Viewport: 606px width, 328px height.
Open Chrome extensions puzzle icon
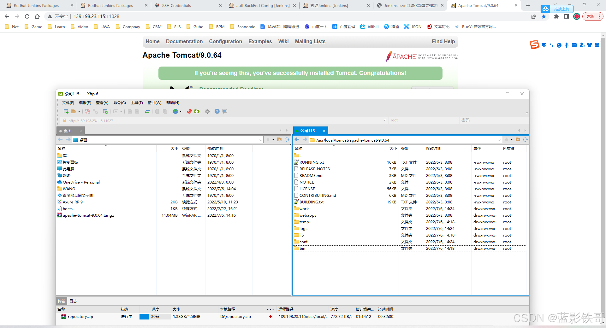556,16
